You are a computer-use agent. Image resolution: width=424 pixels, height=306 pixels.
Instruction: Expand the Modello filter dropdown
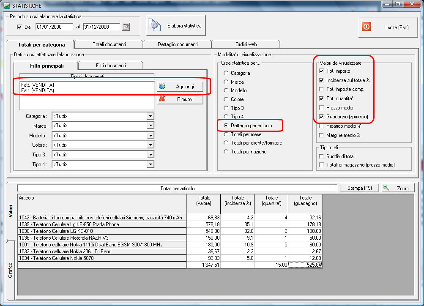pos(150,136)
